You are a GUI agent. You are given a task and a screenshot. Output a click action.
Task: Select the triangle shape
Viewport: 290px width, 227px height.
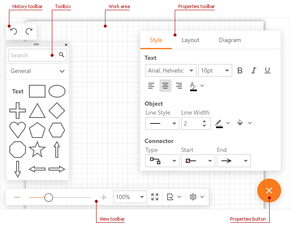pos(37,111)
